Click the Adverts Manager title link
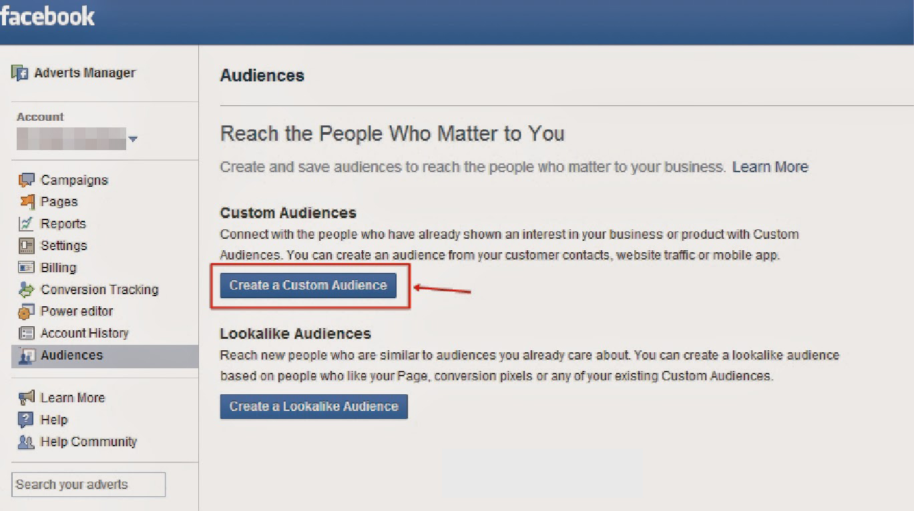The height and width of the screenshot is (511, 914). pyautogui.click(x=85, y=73)
